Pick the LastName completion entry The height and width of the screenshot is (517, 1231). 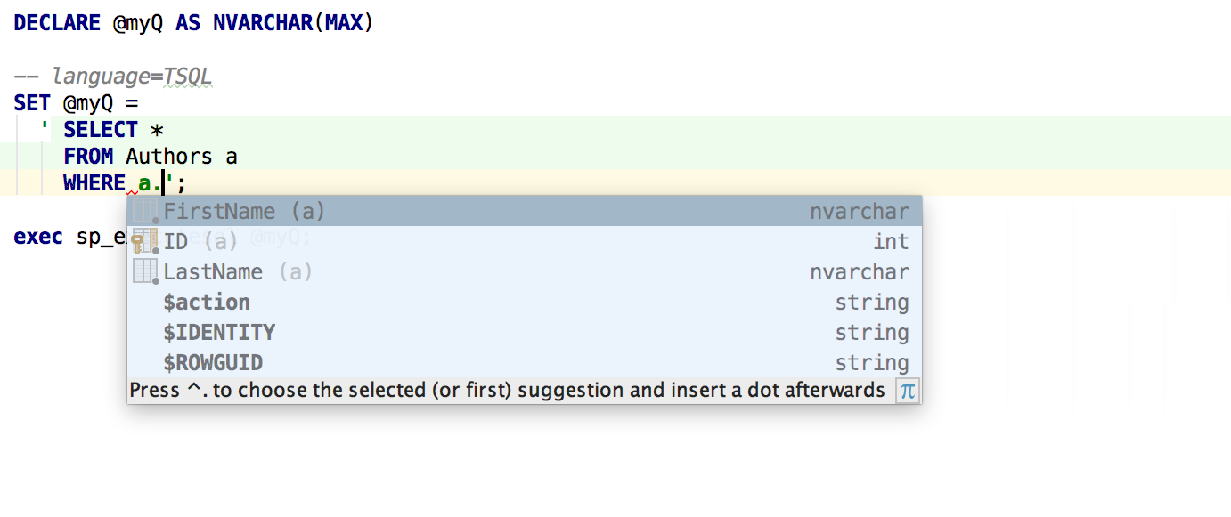213,272
